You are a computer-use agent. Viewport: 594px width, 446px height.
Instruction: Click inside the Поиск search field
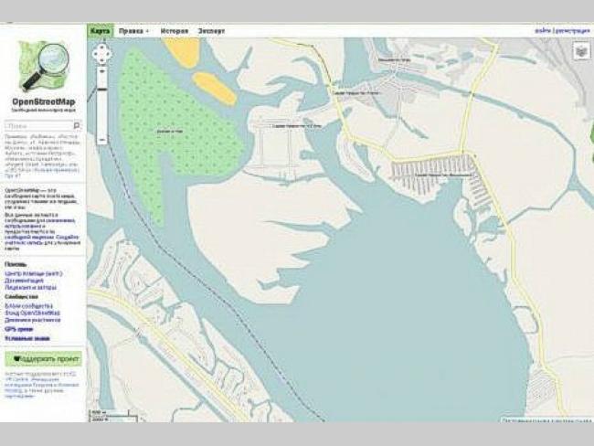coord(37,126)
